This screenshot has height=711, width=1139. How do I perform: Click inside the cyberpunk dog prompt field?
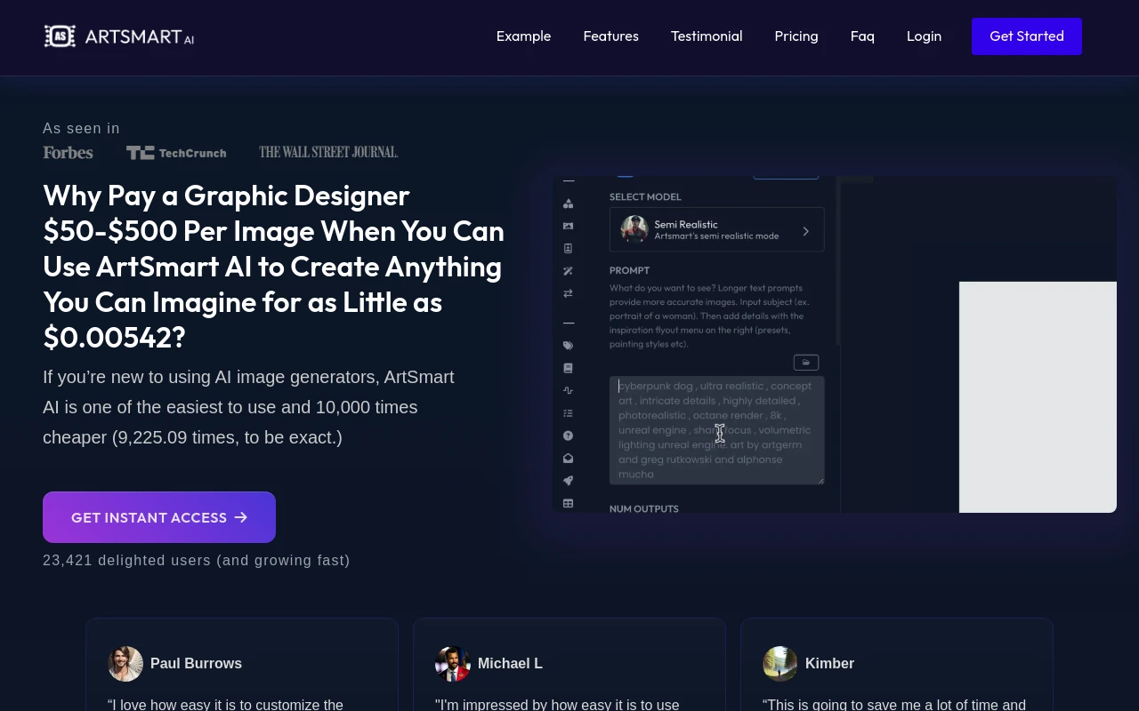pos(716,430)
